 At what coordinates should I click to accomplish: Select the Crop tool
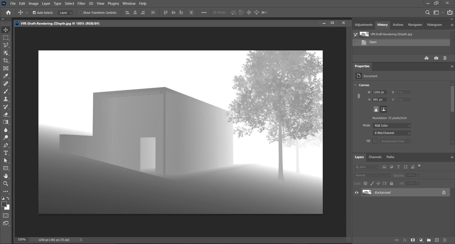pyautogui.click(x=5, y=61)
